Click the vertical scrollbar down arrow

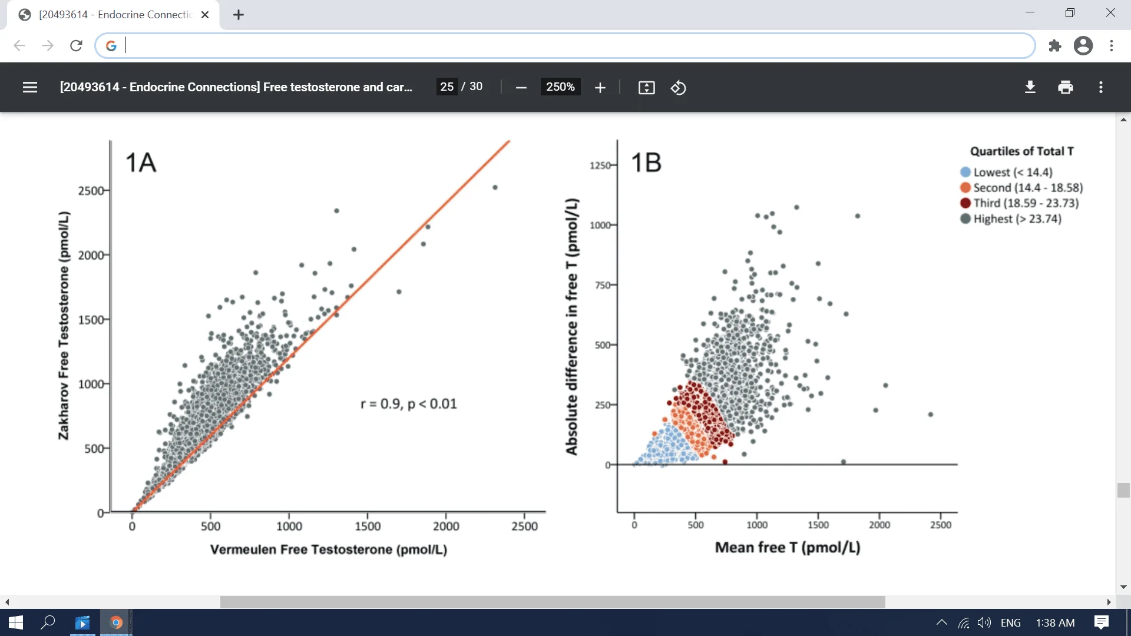1123,587
